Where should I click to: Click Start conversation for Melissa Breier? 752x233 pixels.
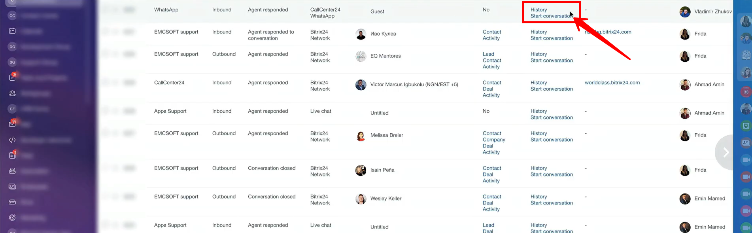point(551,140)
